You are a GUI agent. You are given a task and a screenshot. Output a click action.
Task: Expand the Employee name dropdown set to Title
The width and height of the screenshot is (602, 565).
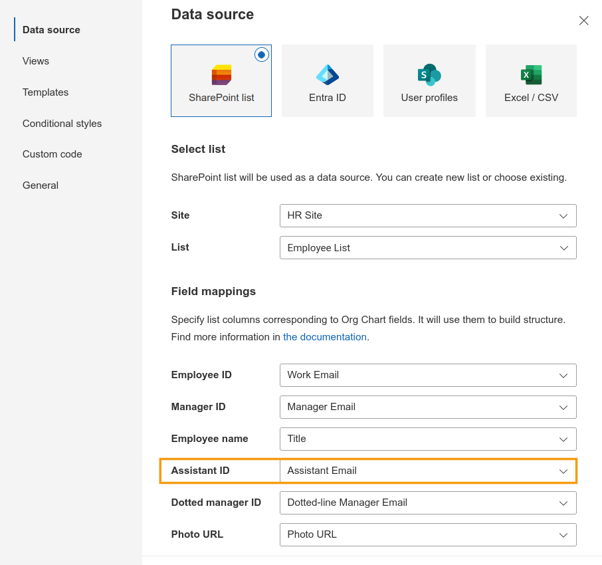(428, 439)
